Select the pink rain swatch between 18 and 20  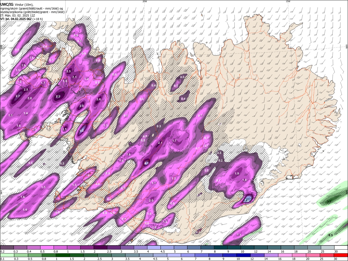[299, 255]
